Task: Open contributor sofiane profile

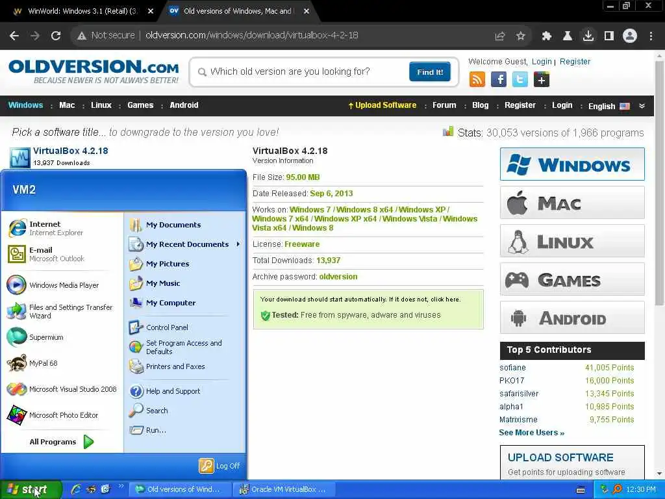Action: [512, 368]
